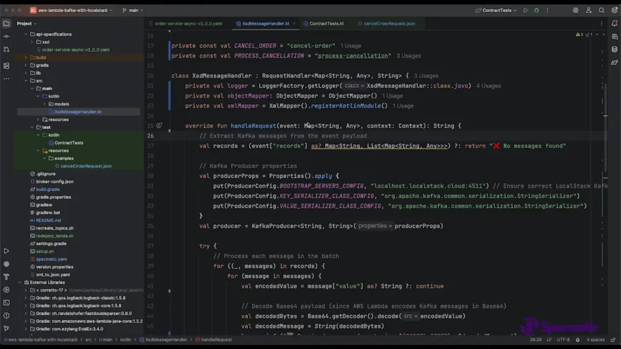Switch to the ContractTests.kt tab
The width and height of the screenshot is (621, 349).
pyautogui.click(x=326, y=24)
